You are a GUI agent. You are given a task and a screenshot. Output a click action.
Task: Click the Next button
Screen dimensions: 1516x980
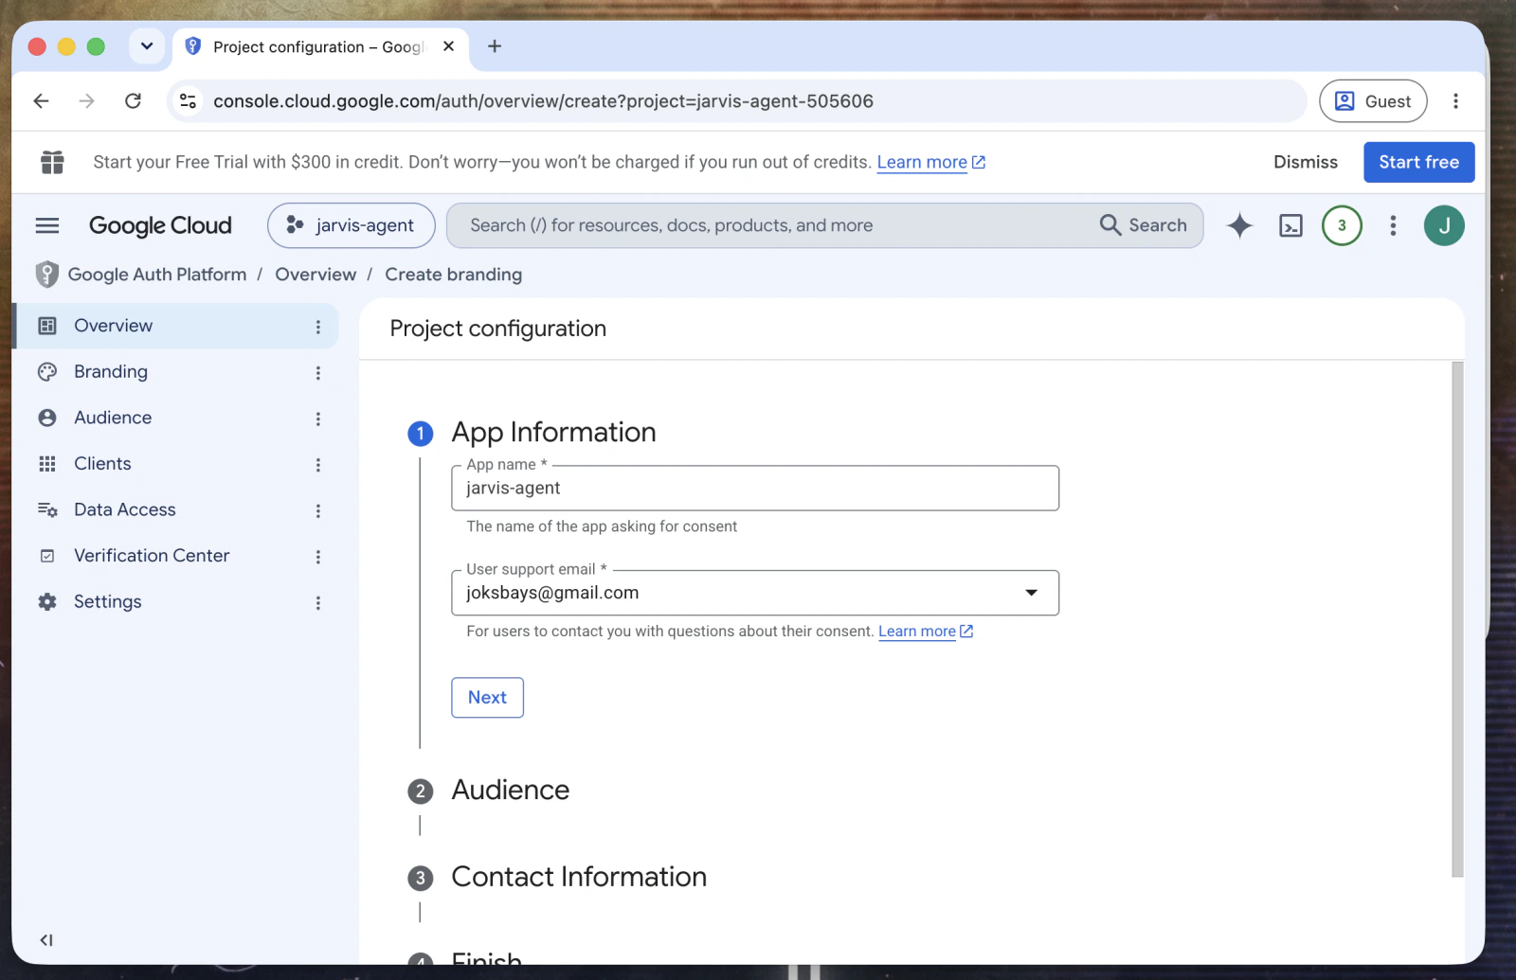(x=487, y=698)
